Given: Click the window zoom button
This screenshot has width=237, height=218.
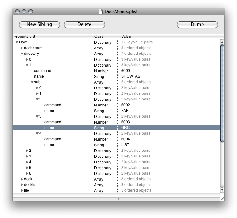Looking at the screenshot, I should click(31, 11).
